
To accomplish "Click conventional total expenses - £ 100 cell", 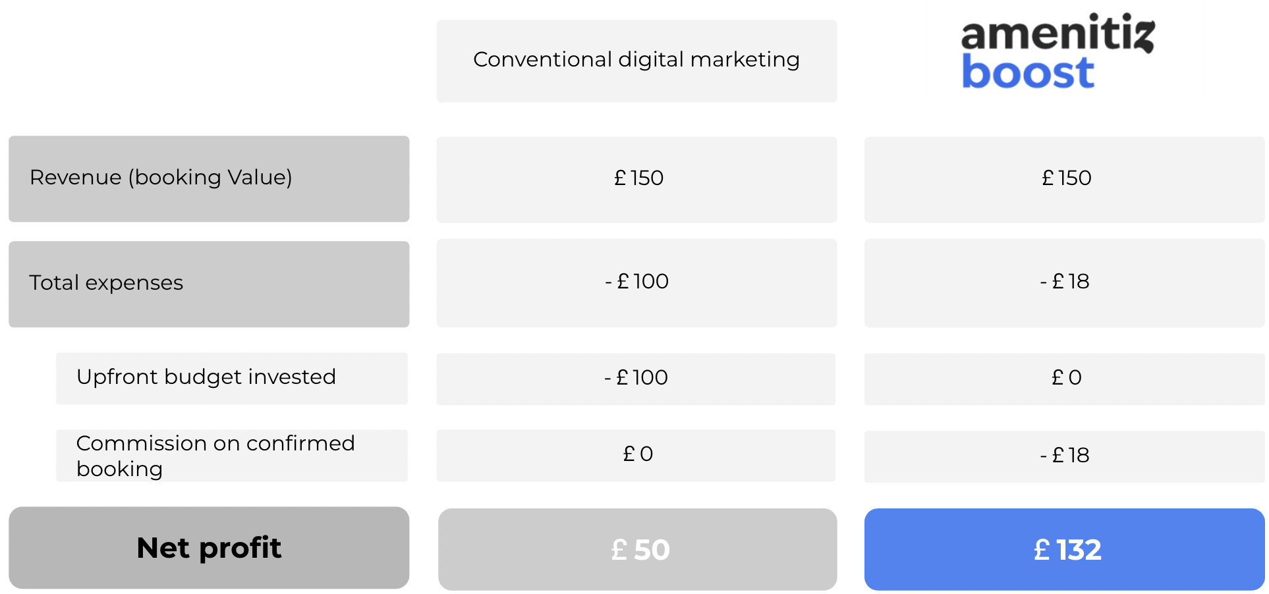I will tap(636, 283).
